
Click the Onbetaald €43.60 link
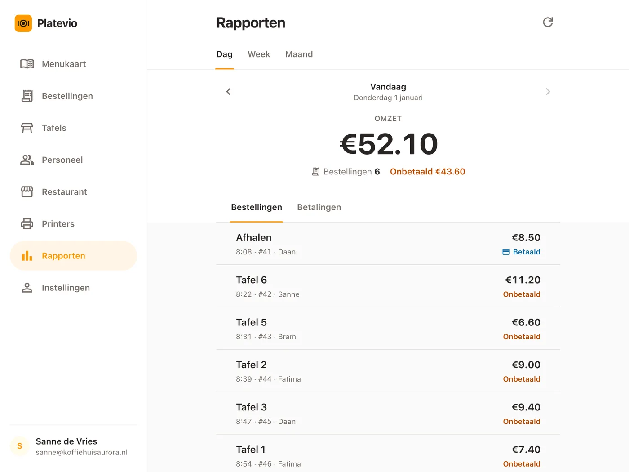coord(427,172)
